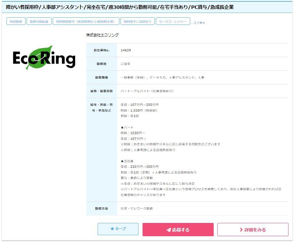The height and width of the screenshot is (242, 294).
Task: Click 勤務地 label cell
Action: pos(102,64)
